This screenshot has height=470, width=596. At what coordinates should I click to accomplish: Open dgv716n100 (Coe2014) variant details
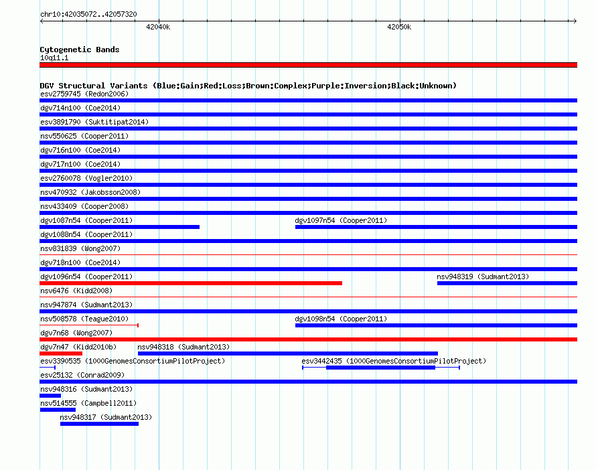pos(80,150)
